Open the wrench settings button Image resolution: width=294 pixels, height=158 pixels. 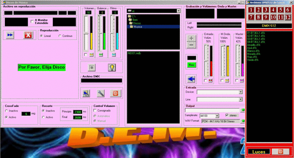(101, 93)
